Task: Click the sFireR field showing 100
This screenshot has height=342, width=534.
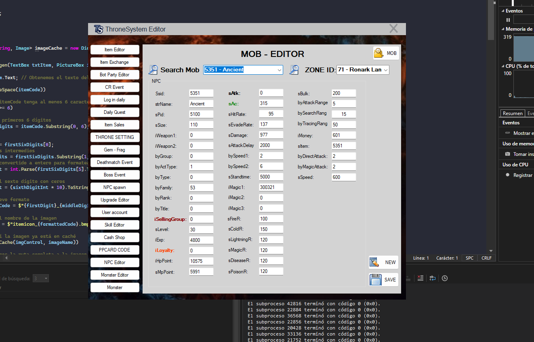Action: click(x=271, y=219)
